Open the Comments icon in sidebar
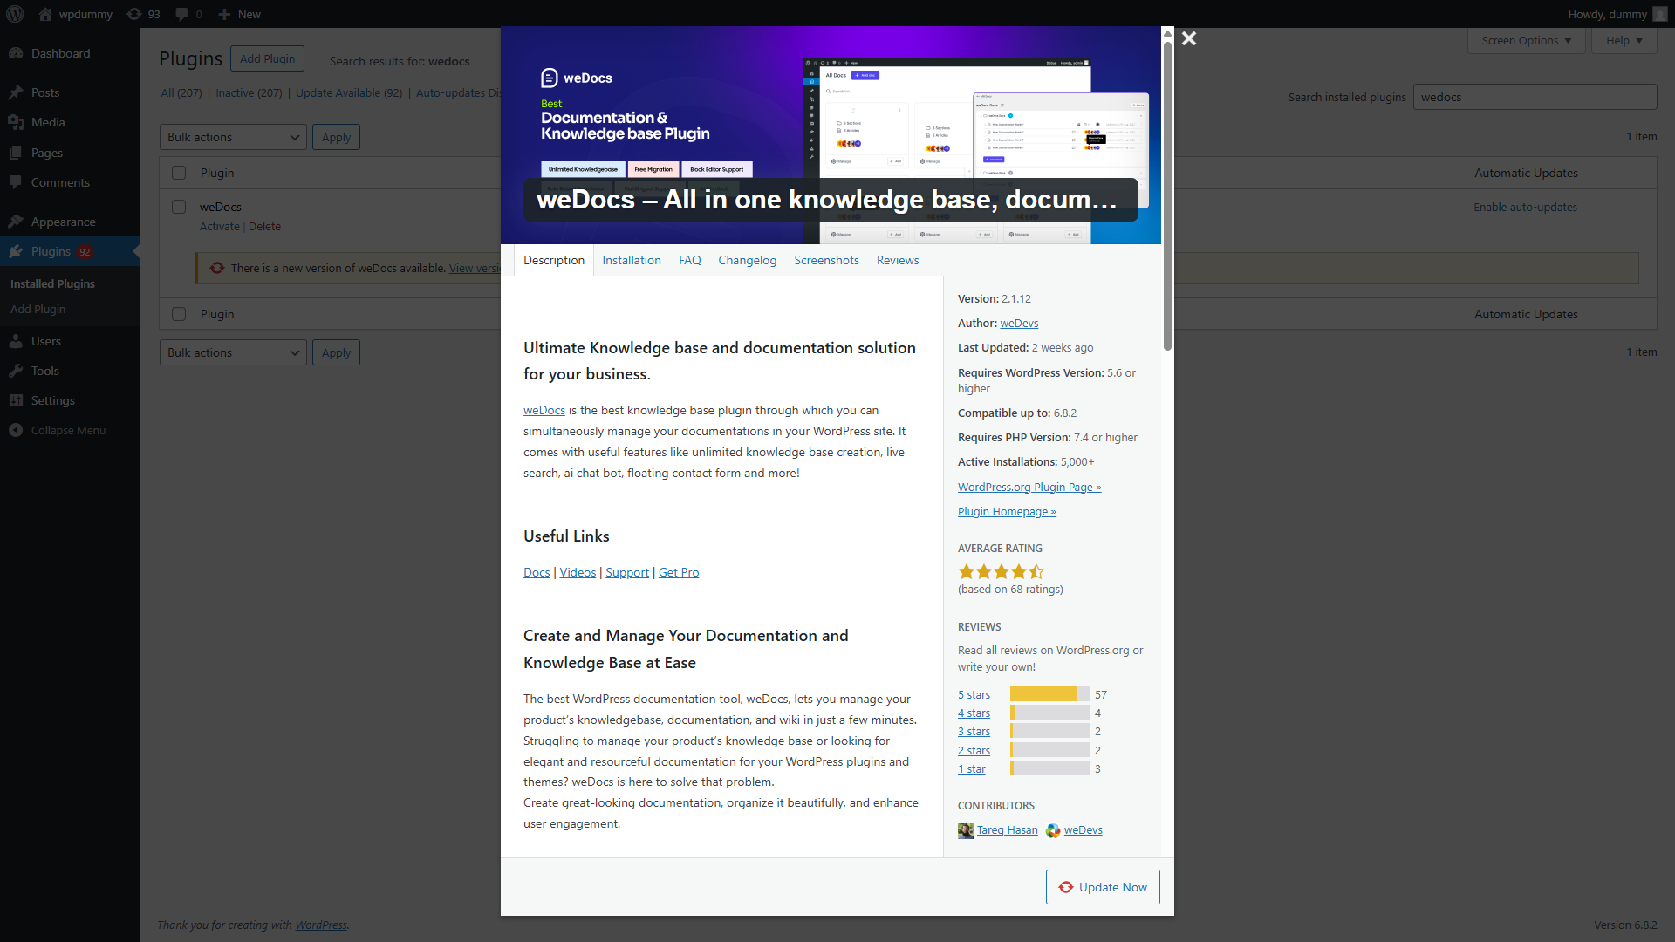This screenshot has width=1675, height=942. click(16, 182)
